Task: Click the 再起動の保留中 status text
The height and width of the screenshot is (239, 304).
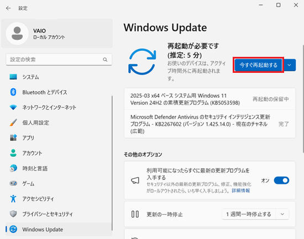Action: pyautogui.click(x=271, y=99)
